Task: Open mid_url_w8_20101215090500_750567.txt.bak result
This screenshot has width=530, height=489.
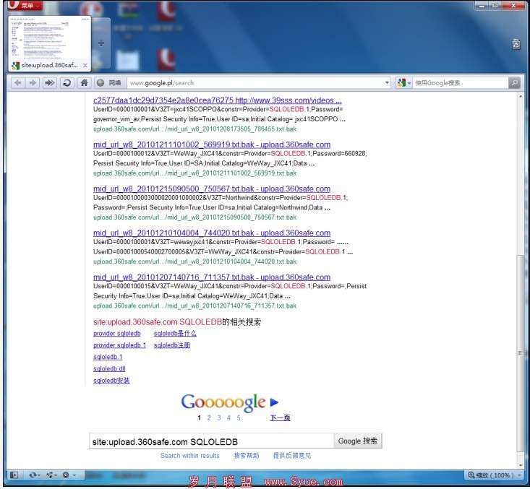Action: pyautogui.click(x=212, y=189)
